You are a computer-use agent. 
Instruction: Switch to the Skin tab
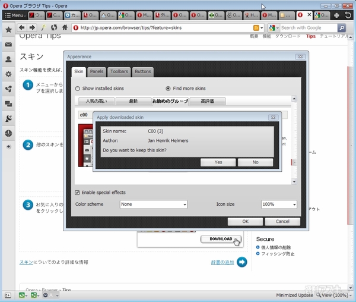pyautogui.click(x=79, y=71)
